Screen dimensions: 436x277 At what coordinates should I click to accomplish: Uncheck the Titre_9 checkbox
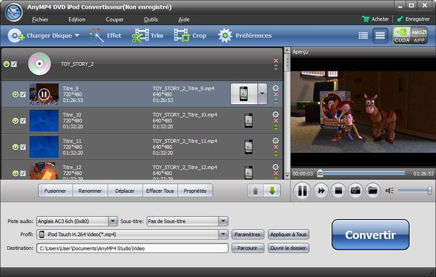coord(23,95)
